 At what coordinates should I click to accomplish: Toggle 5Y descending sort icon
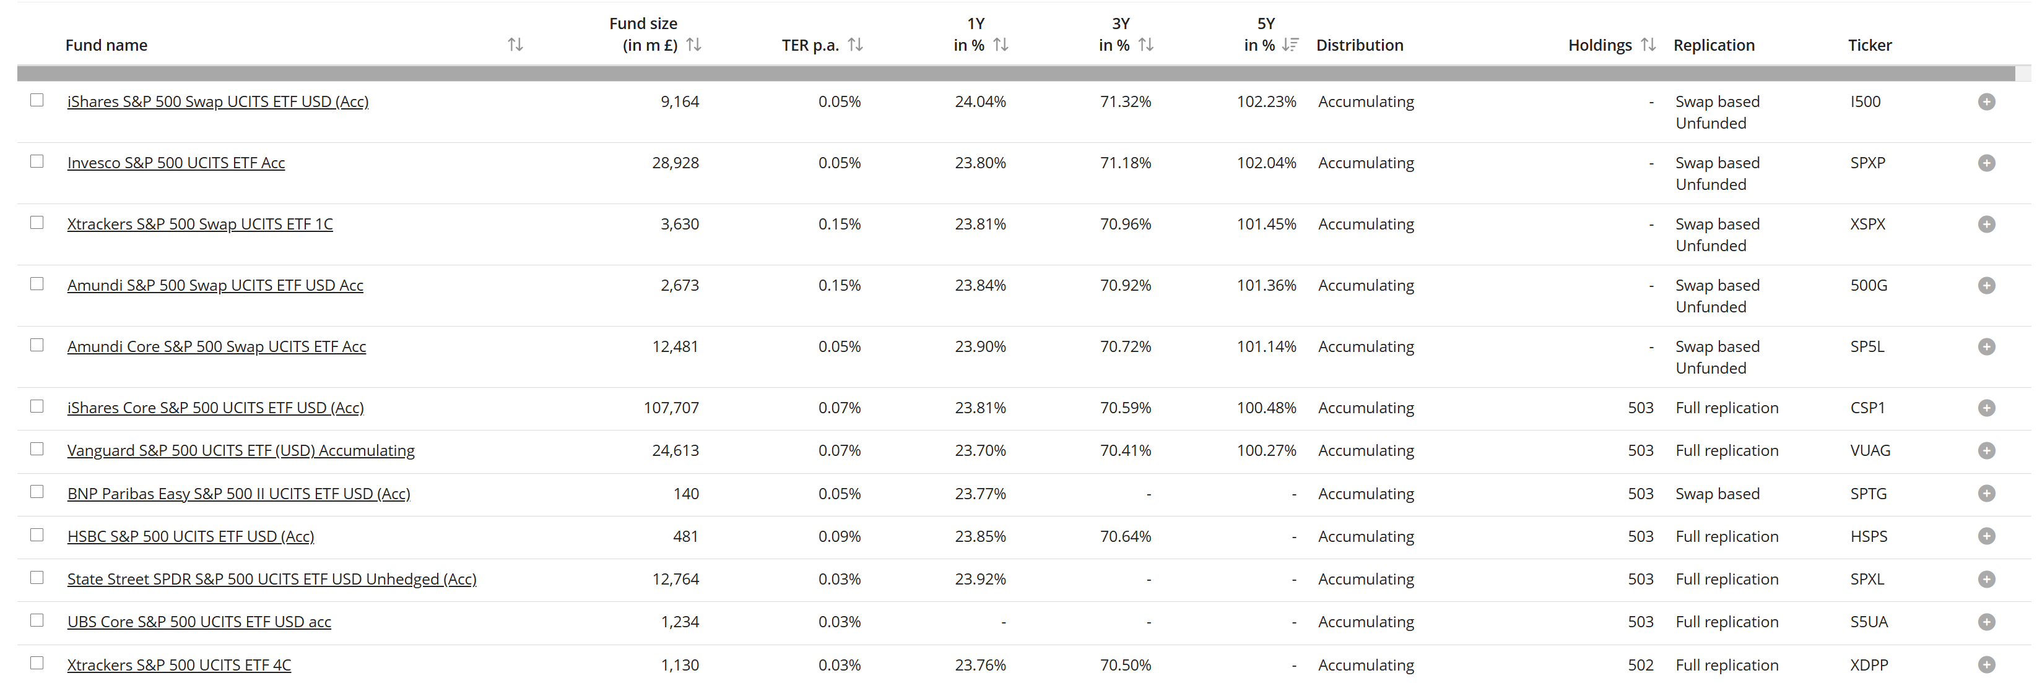point(1290,45)
